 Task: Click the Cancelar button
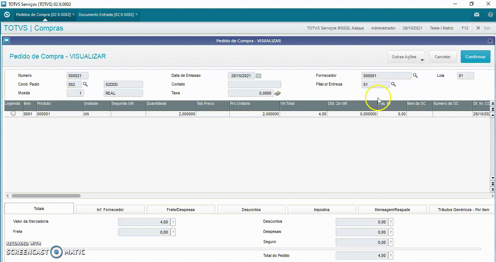[442, 57]
